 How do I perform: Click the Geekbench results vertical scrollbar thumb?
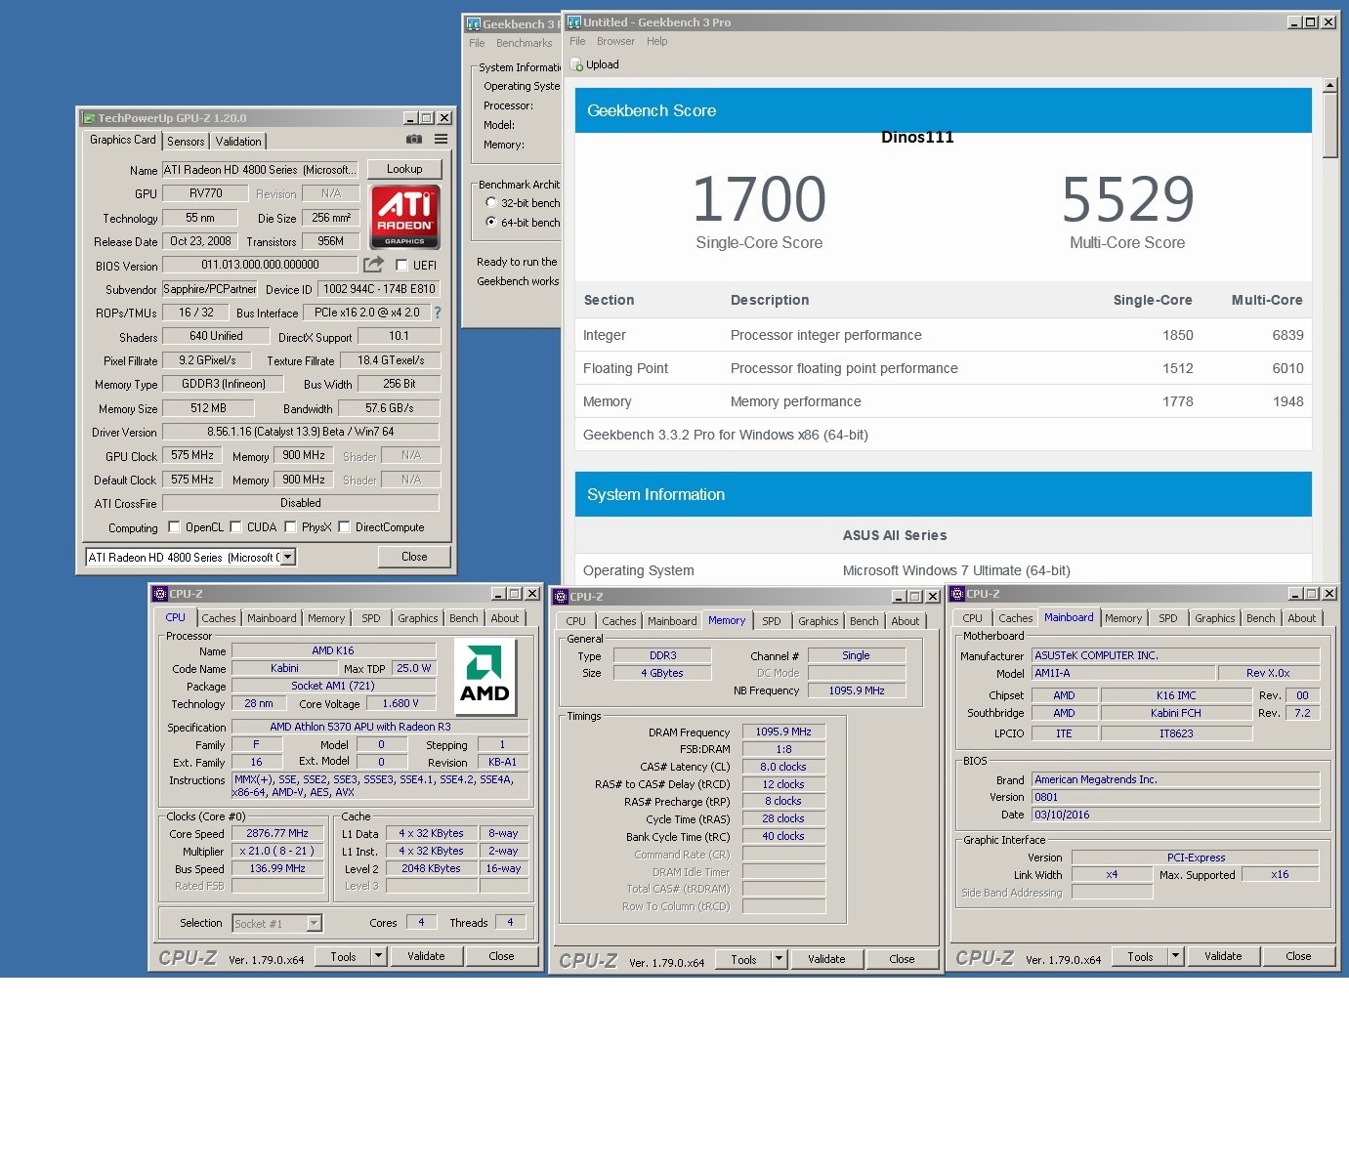click(x=1329, y=125)
